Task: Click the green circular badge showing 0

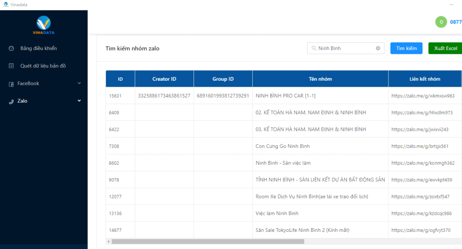Action: [441, 22]
